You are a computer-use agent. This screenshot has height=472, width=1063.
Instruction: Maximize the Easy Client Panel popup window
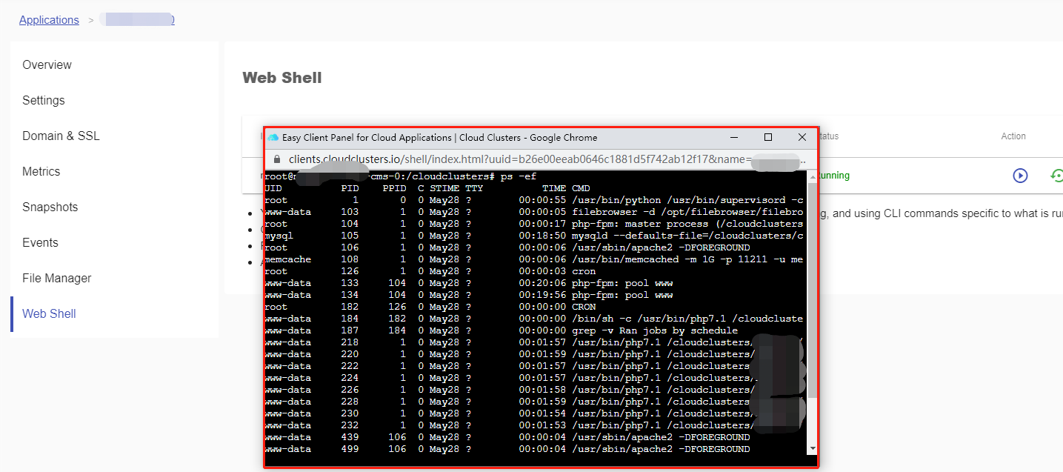[x=768, y=137]
